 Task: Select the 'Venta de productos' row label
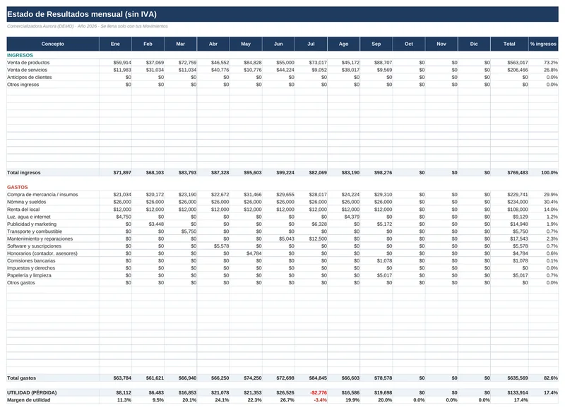28,63
